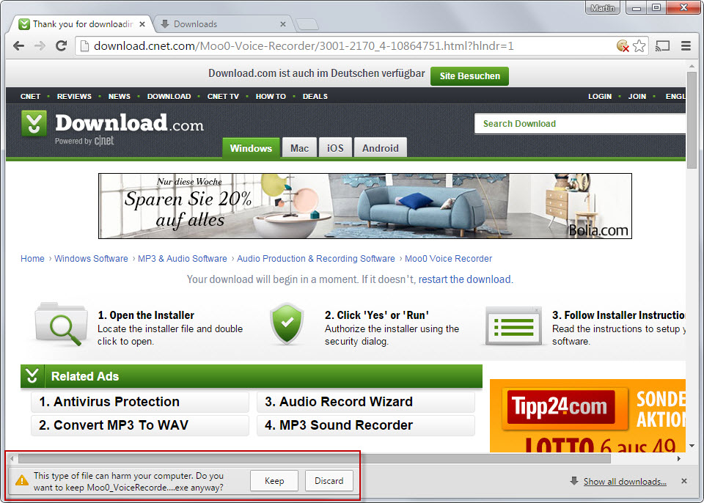Close the downloads bar
The width and height of the screenshot is (704, 503).
coord(683,481)
